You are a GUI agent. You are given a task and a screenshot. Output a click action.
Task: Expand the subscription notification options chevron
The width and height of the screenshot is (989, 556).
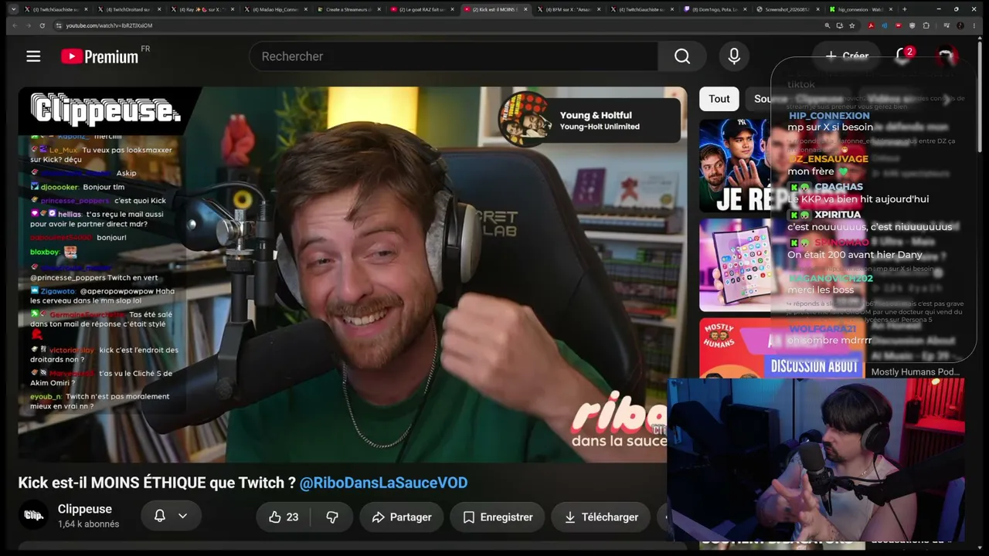pos(182,516)
